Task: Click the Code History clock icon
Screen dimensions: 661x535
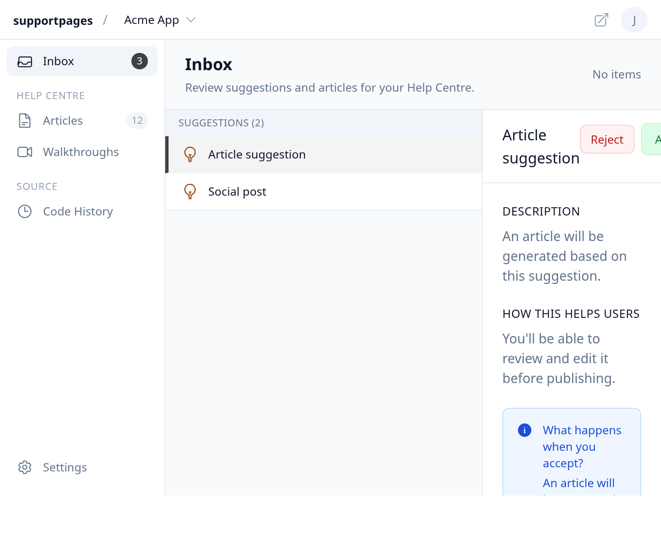Action: pyautogui.click(x=25, y=211)
